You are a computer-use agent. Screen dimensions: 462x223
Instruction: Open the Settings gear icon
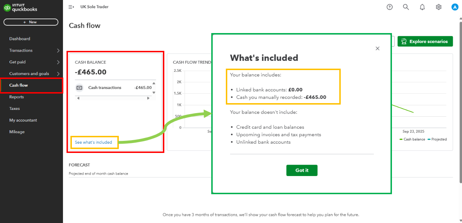point(439,7)
